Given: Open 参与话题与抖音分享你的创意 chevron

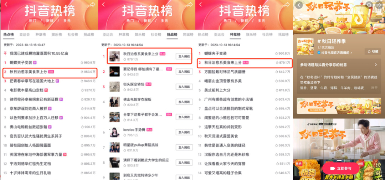Looking at the screenshot, I should click(376, 65).
